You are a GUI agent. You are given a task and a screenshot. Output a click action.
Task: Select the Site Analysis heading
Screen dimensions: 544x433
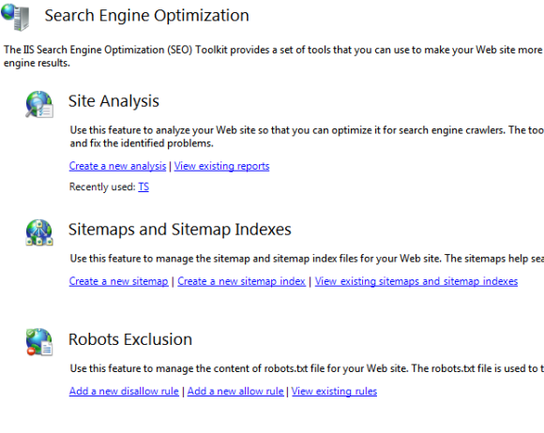[113, 101]
